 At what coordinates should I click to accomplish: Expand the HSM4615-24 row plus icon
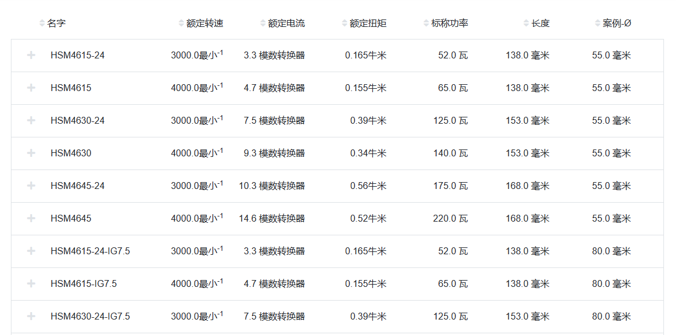(31, 56)
